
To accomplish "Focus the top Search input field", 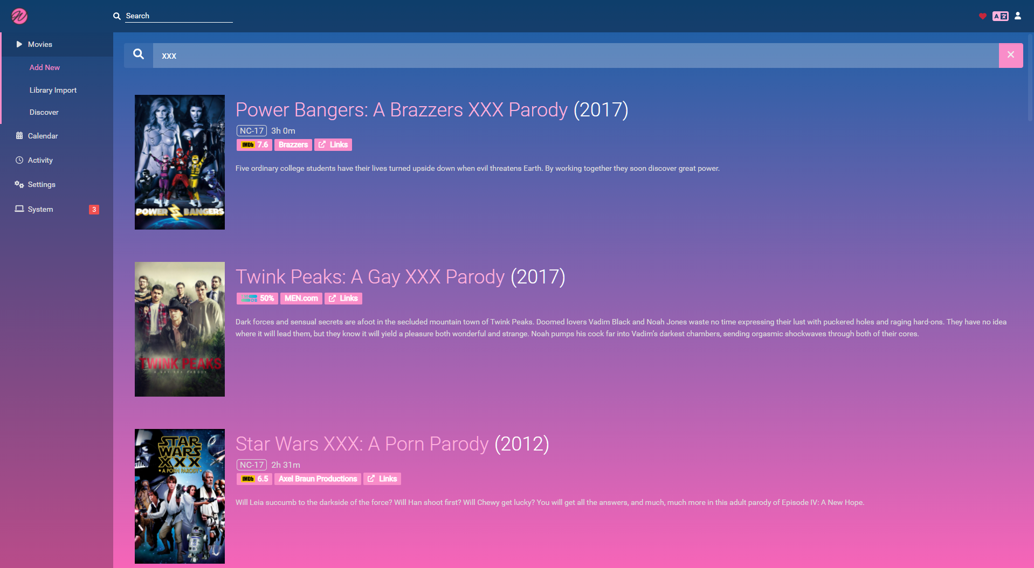I will tap(178, 16).
